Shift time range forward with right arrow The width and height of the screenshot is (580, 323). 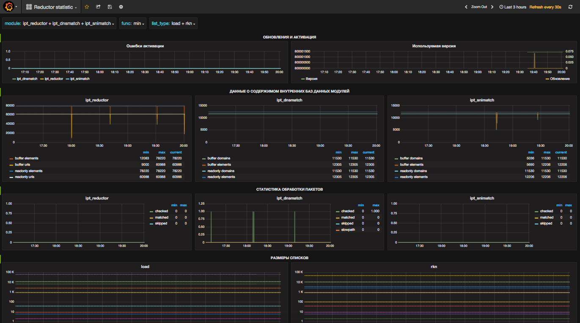492,7
